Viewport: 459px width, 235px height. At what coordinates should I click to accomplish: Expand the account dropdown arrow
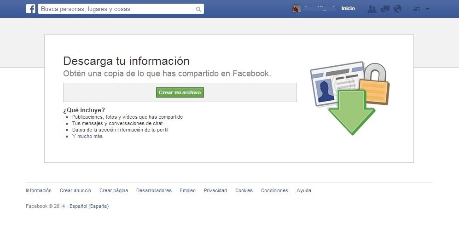tap(427, 9)
